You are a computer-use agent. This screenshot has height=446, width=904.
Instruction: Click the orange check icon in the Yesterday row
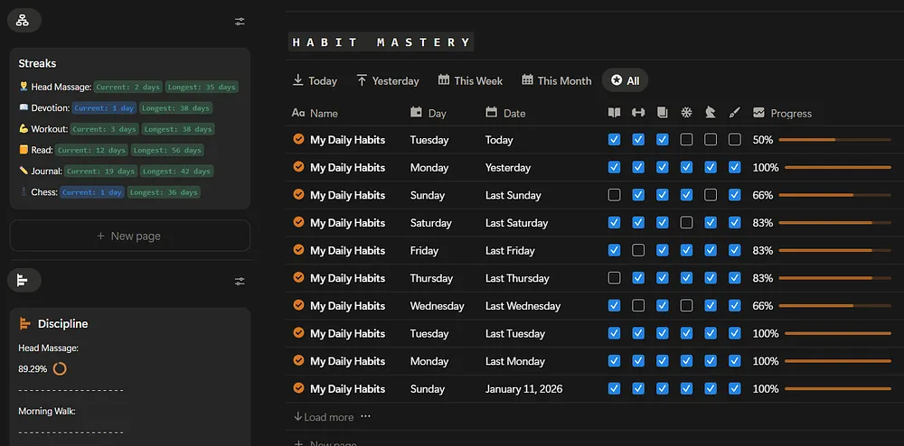(298, 166)
